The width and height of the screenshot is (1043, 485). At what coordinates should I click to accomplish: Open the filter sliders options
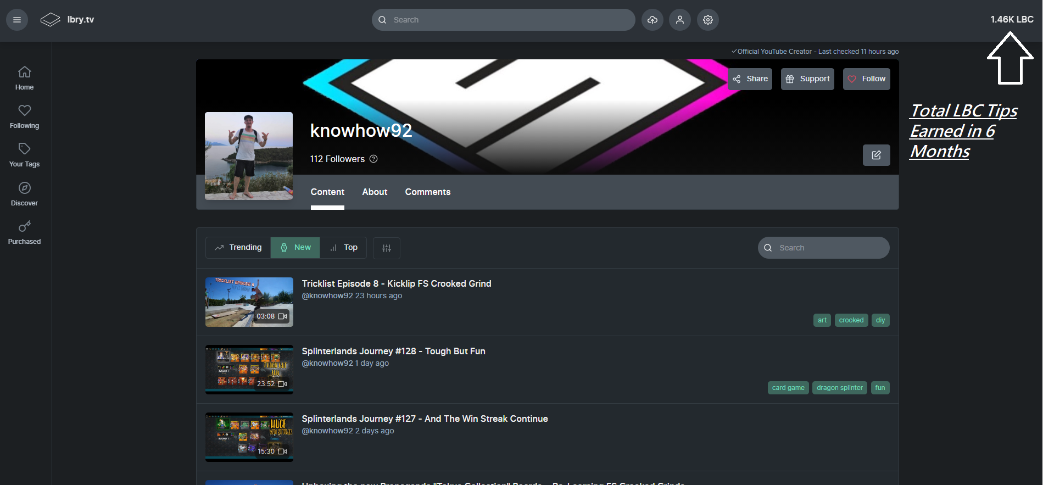pos(387,248)
